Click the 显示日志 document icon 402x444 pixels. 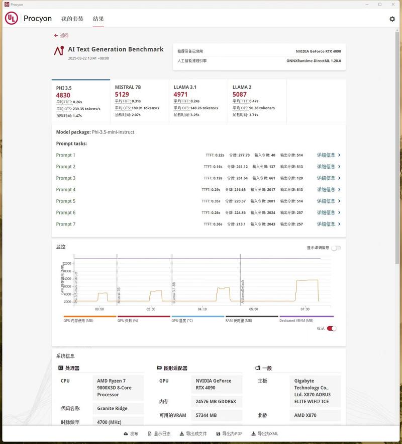click(x=150, y=434)
